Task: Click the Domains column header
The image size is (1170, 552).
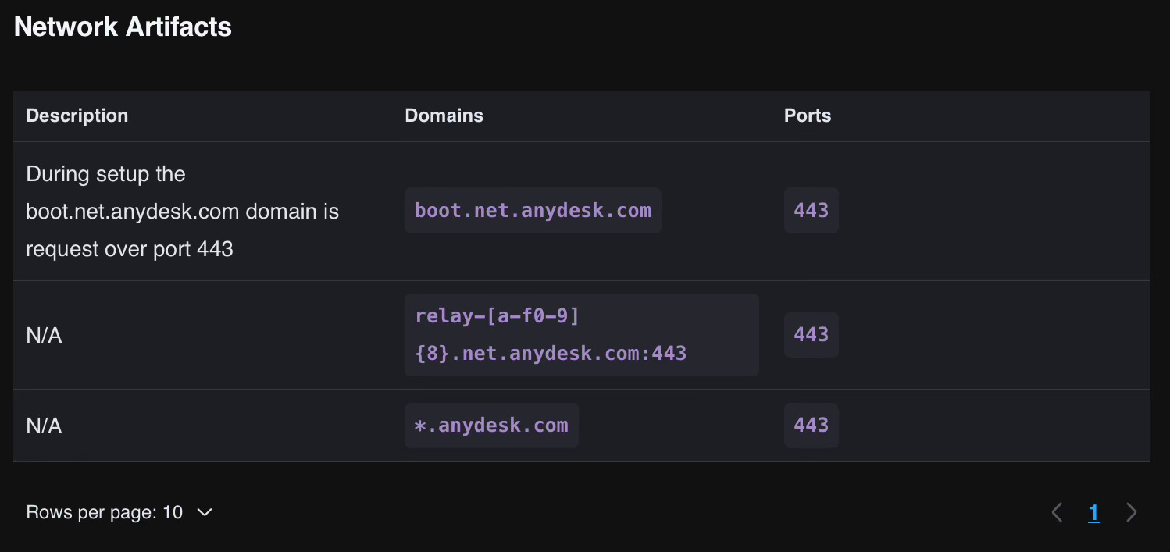Action: (444, 116)
